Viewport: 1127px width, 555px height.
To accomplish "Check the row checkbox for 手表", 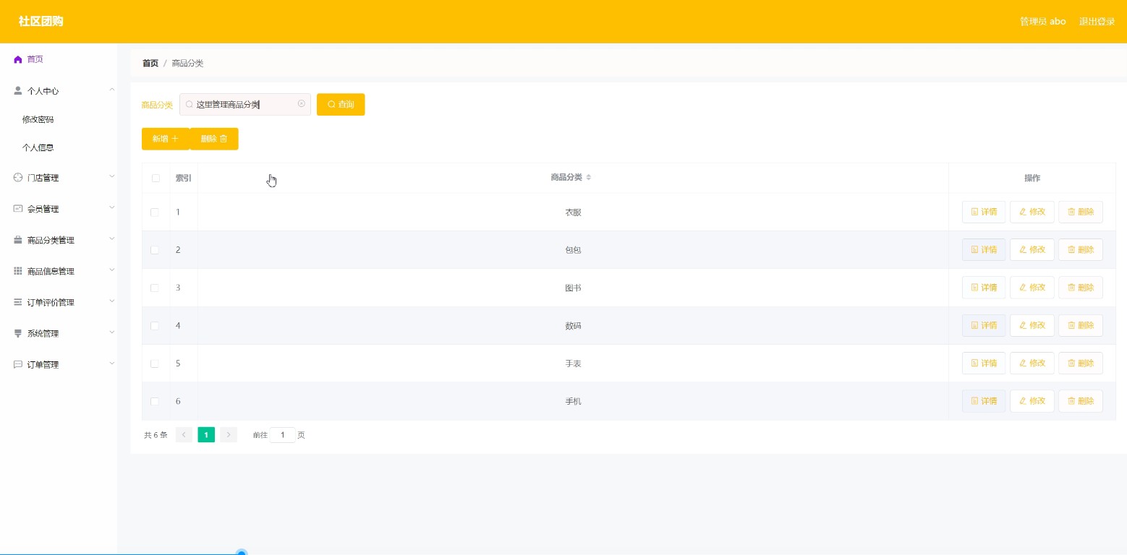I will (x=155, y=363).
